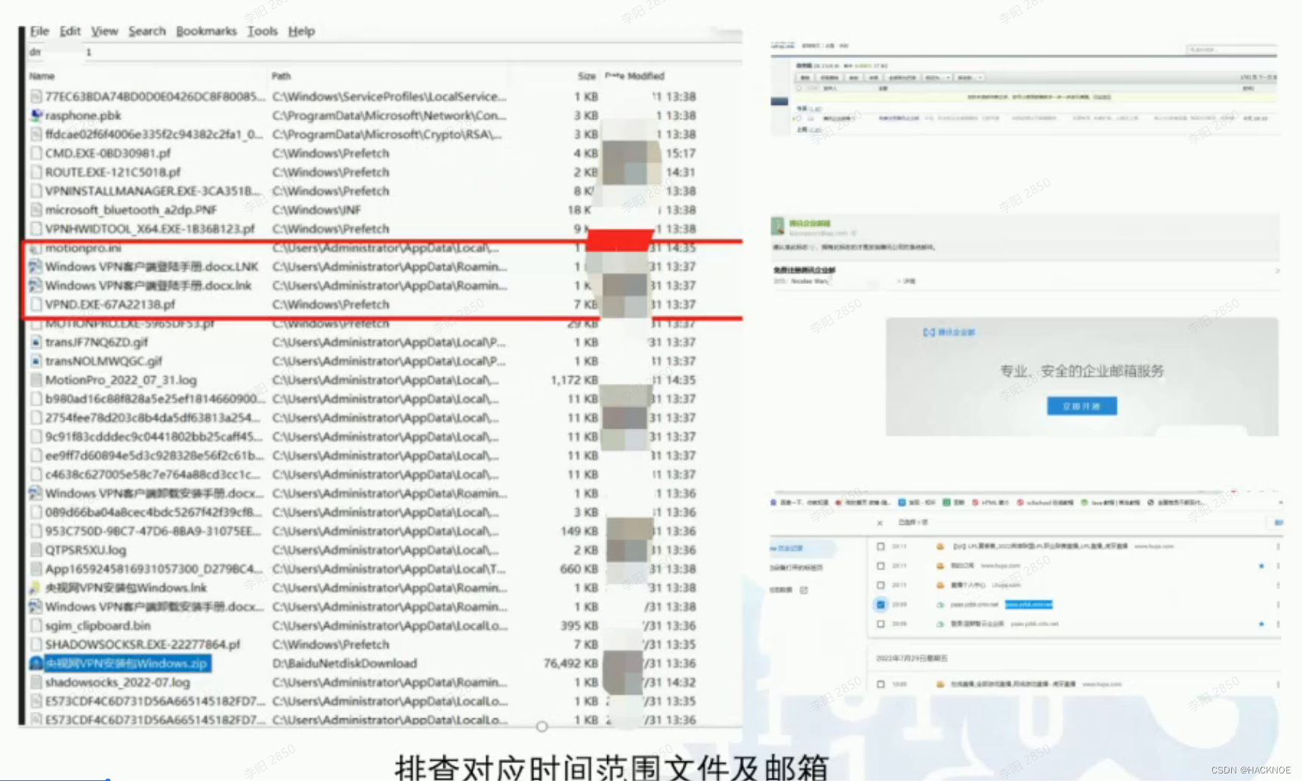Screen dimensions: 1302x781
Task: Click the 央视网VPN安装包Windows.zip archive icon
Action: [x=35, y=663]
